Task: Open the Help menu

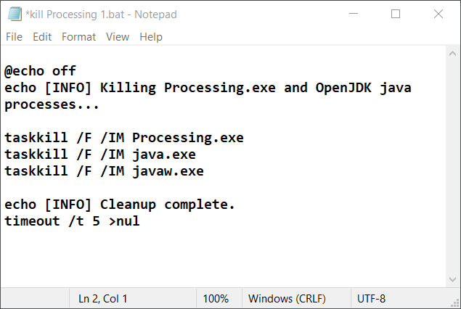Action: point(151,36)
